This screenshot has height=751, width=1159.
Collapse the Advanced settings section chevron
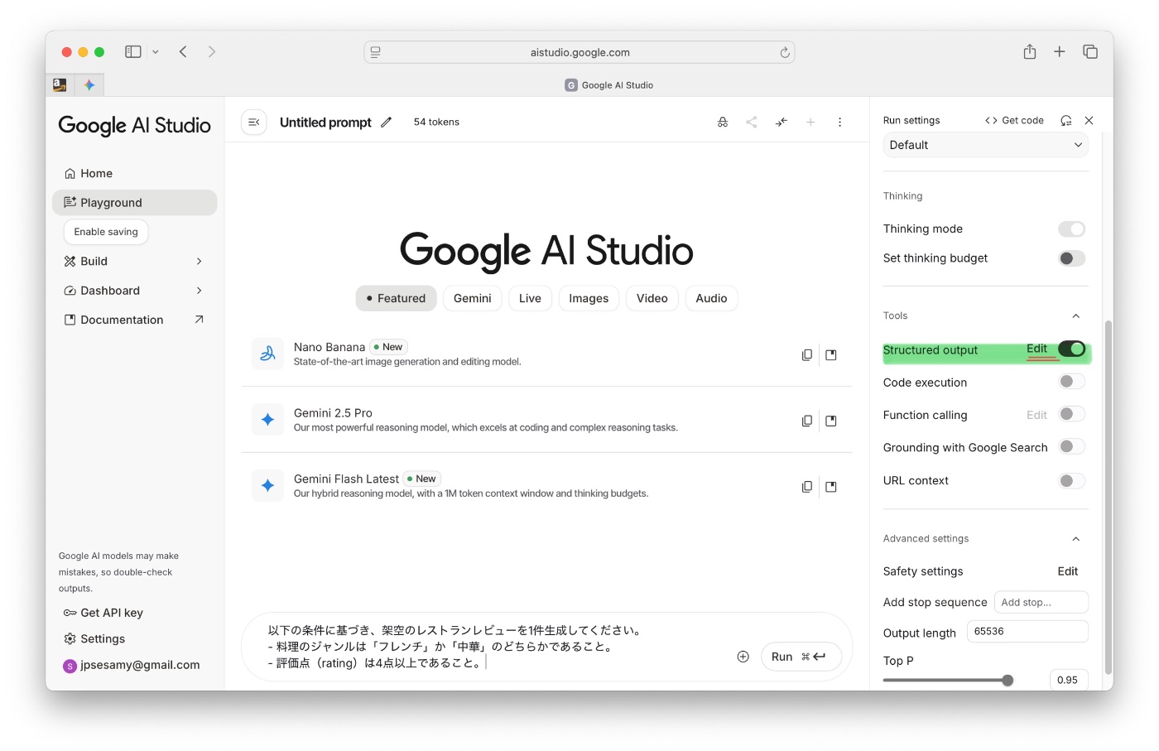pyautogui.click(x=1076, y=539)
